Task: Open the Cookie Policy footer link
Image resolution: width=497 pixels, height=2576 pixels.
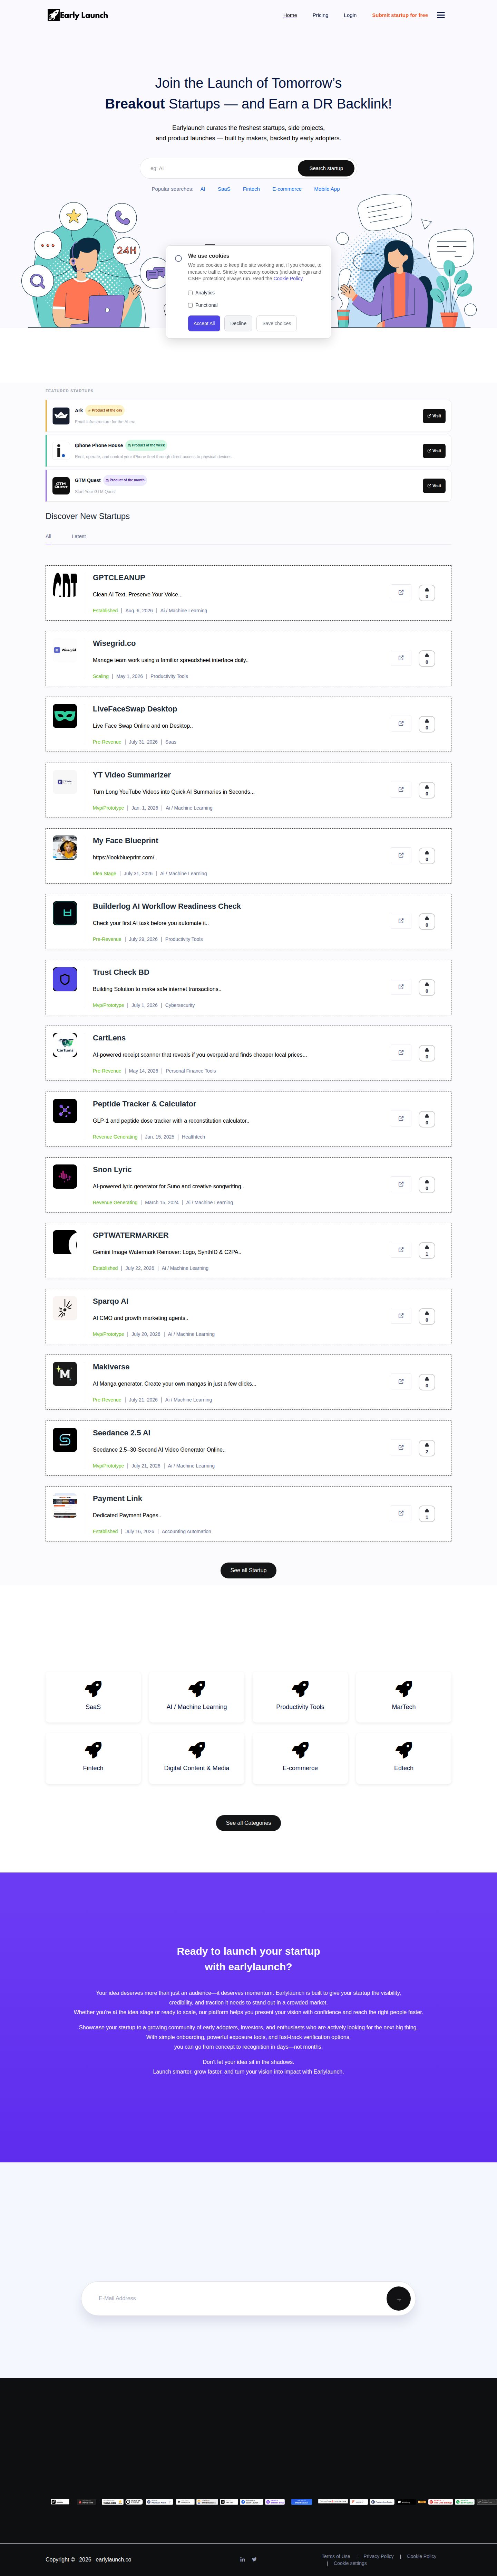Action: (421, 2556)
